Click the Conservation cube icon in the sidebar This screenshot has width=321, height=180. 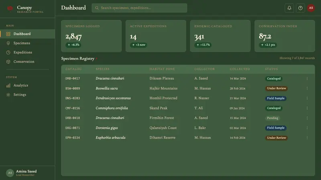(8, 62)
